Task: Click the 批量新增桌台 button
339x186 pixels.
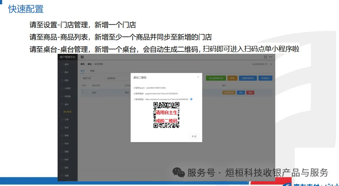Action: pos(248,78)
